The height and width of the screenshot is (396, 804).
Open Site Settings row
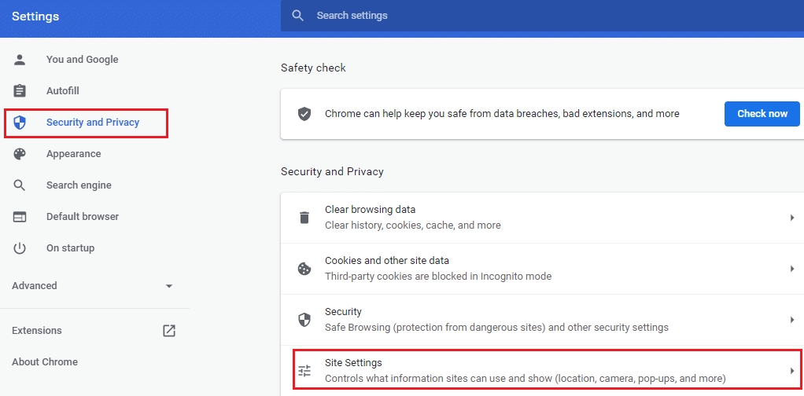[x=547, y=370]
